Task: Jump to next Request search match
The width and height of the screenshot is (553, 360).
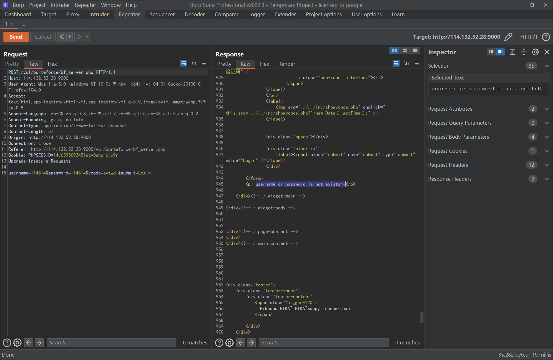Action: (39, 343)
